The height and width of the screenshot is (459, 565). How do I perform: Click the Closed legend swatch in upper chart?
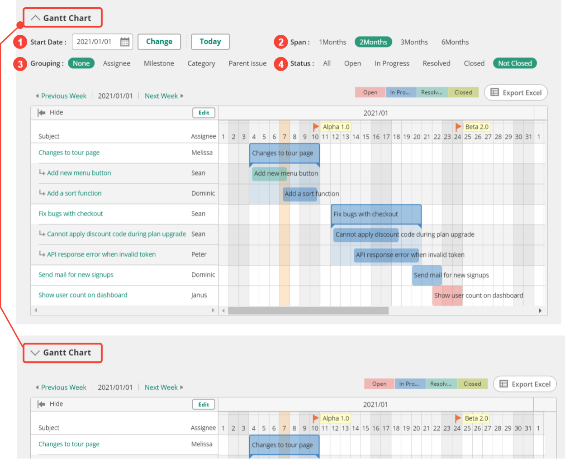[x=463, y=92]
